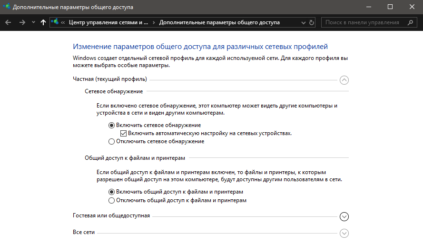Refresh the page using the address bar refresh icon
Image resolution: width=423 pixels, height=244 pixels.
(312, 22)
